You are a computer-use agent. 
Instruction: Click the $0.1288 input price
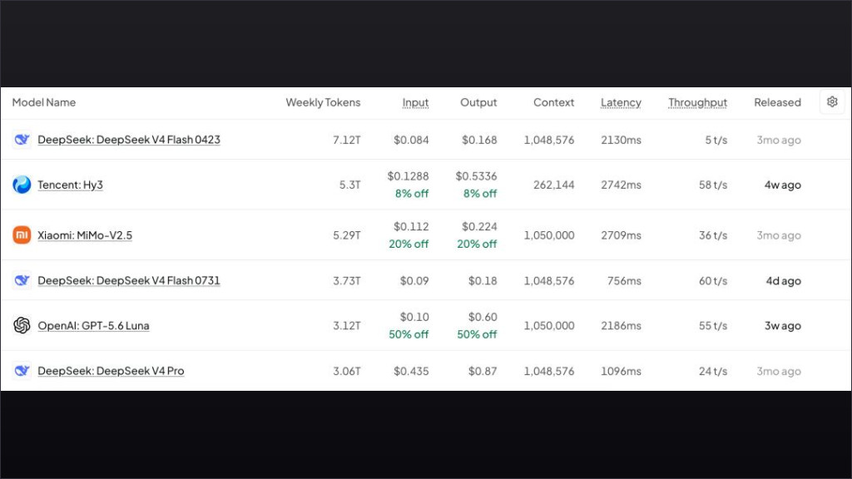[408, 176]
